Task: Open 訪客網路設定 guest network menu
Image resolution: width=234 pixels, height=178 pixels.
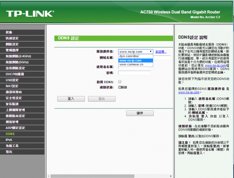Action: 22,68
